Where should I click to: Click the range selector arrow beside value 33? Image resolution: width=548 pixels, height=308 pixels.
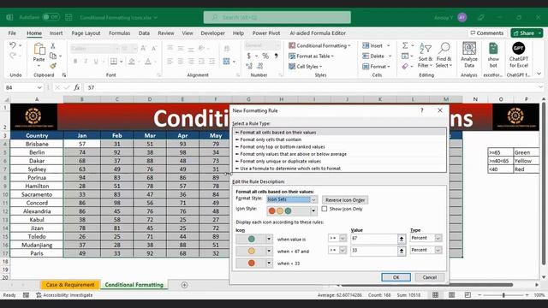pyautogui.click(x=402, y=251)
